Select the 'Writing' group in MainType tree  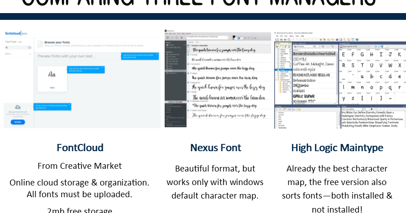(283, 50)
